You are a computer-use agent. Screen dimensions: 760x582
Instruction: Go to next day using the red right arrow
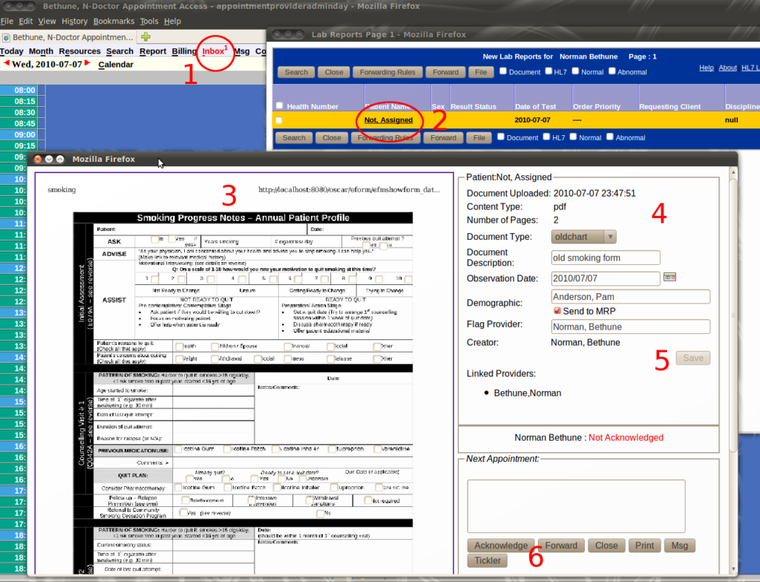click(x=88, y=64)
